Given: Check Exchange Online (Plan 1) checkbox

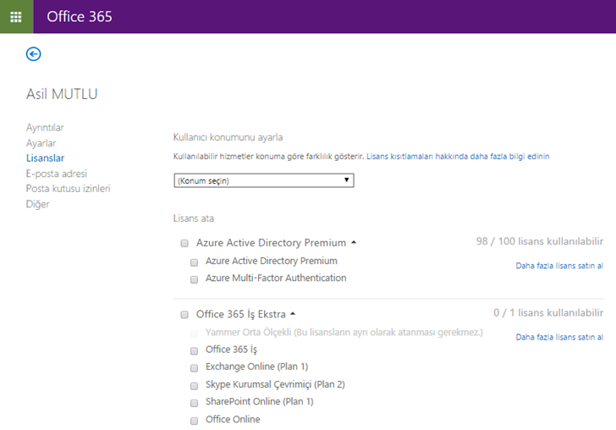Looking at the screenshot, I should [194, 368].
